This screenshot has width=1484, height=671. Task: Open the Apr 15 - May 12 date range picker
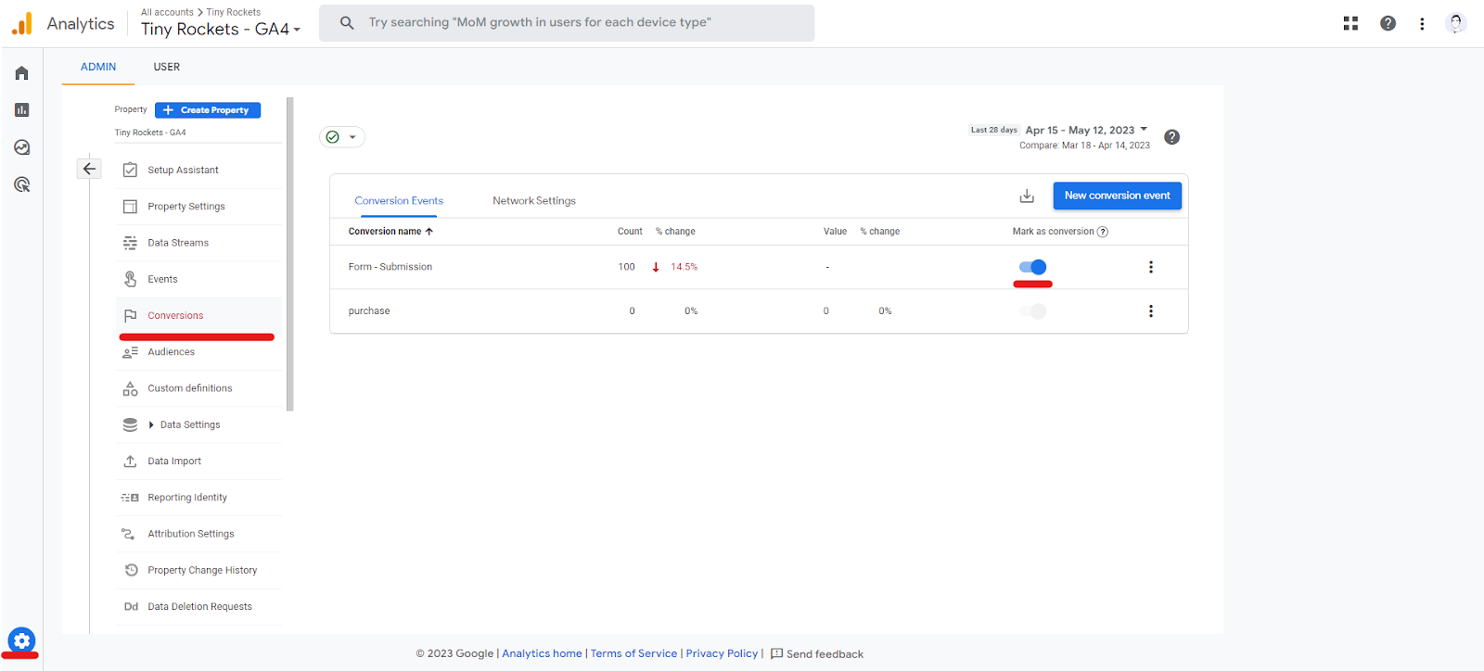(1086, 130)
